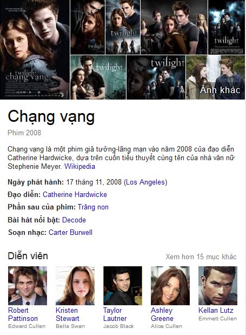This screenshot has width=246, height=335.
Task: Open the Wikipedia link in description
Action: (79, 167)
